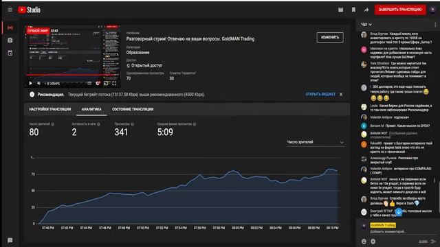This screenshot has width=440, height=247.
Task: Click the GoldMAN Trading name badge in chat input
Action: [x=383, y=225]
